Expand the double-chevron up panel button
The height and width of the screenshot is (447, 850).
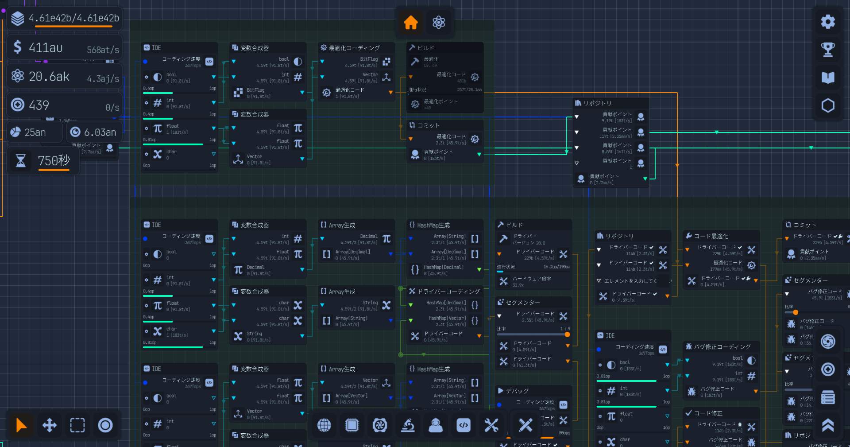827,425
